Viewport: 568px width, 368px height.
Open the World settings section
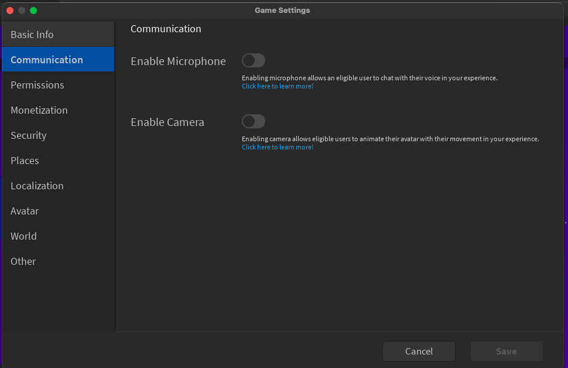click(23, 236)
